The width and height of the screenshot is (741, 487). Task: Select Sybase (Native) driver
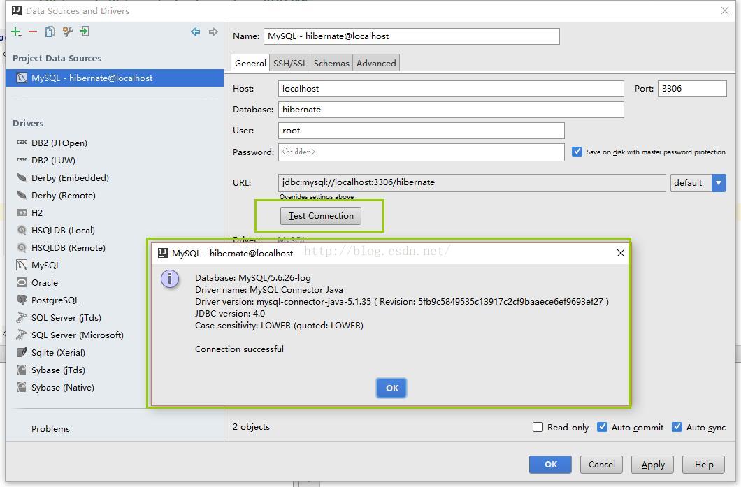point(63,387)
